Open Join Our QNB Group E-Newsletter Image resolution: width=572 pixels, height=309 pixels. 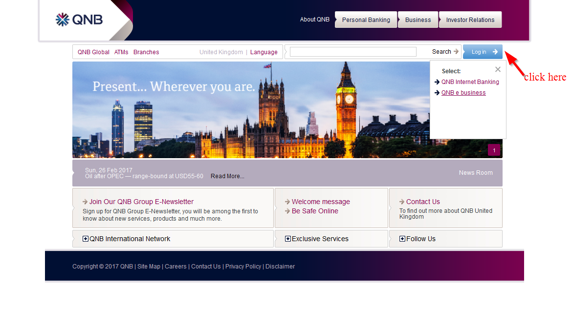point(141,202)
